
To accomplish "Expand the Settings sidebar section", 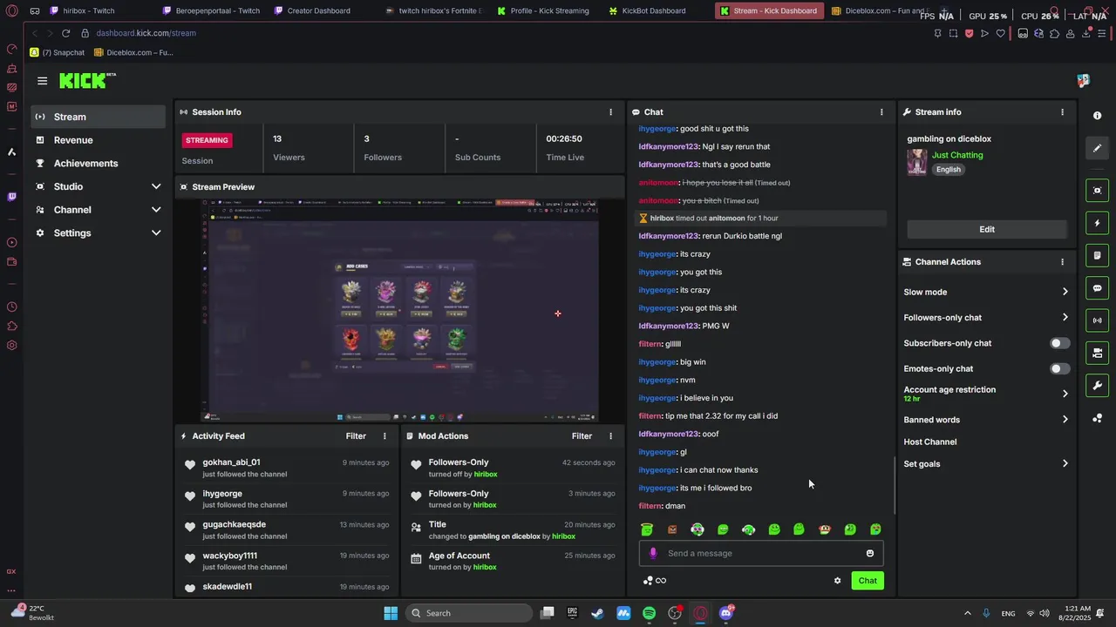I will pos(99,233).
